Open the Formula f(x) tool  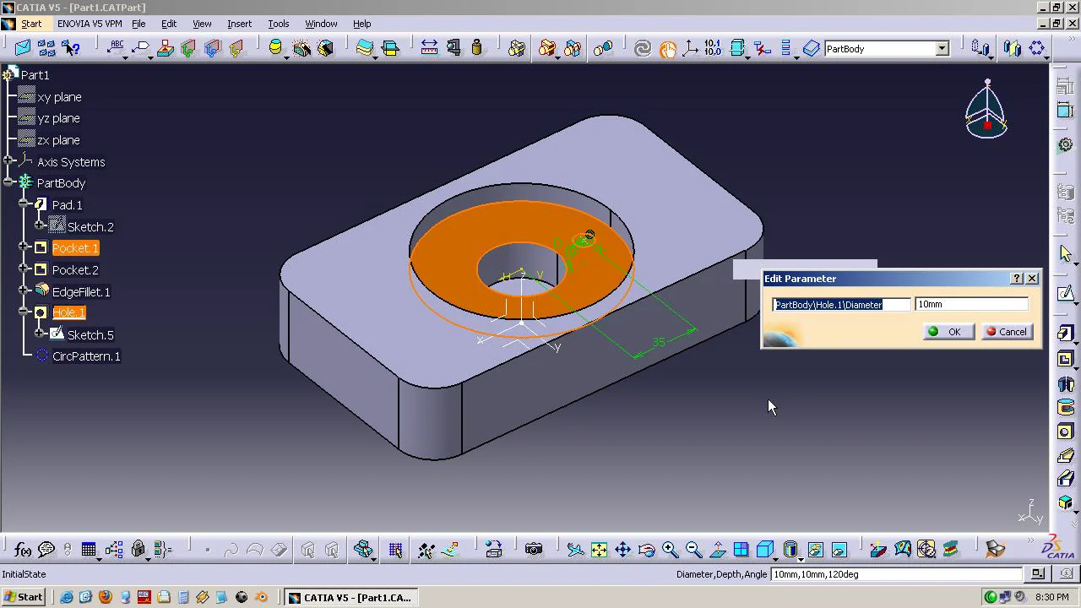(x=23, y=550)
